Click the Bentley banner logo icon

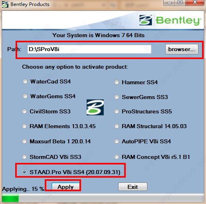pos(146,20)
